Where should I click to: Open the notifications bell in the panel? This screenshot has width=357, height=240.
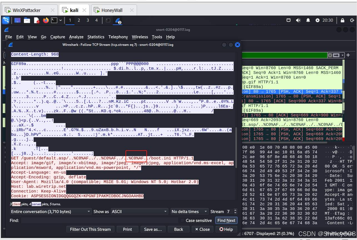tap(308, 20)
